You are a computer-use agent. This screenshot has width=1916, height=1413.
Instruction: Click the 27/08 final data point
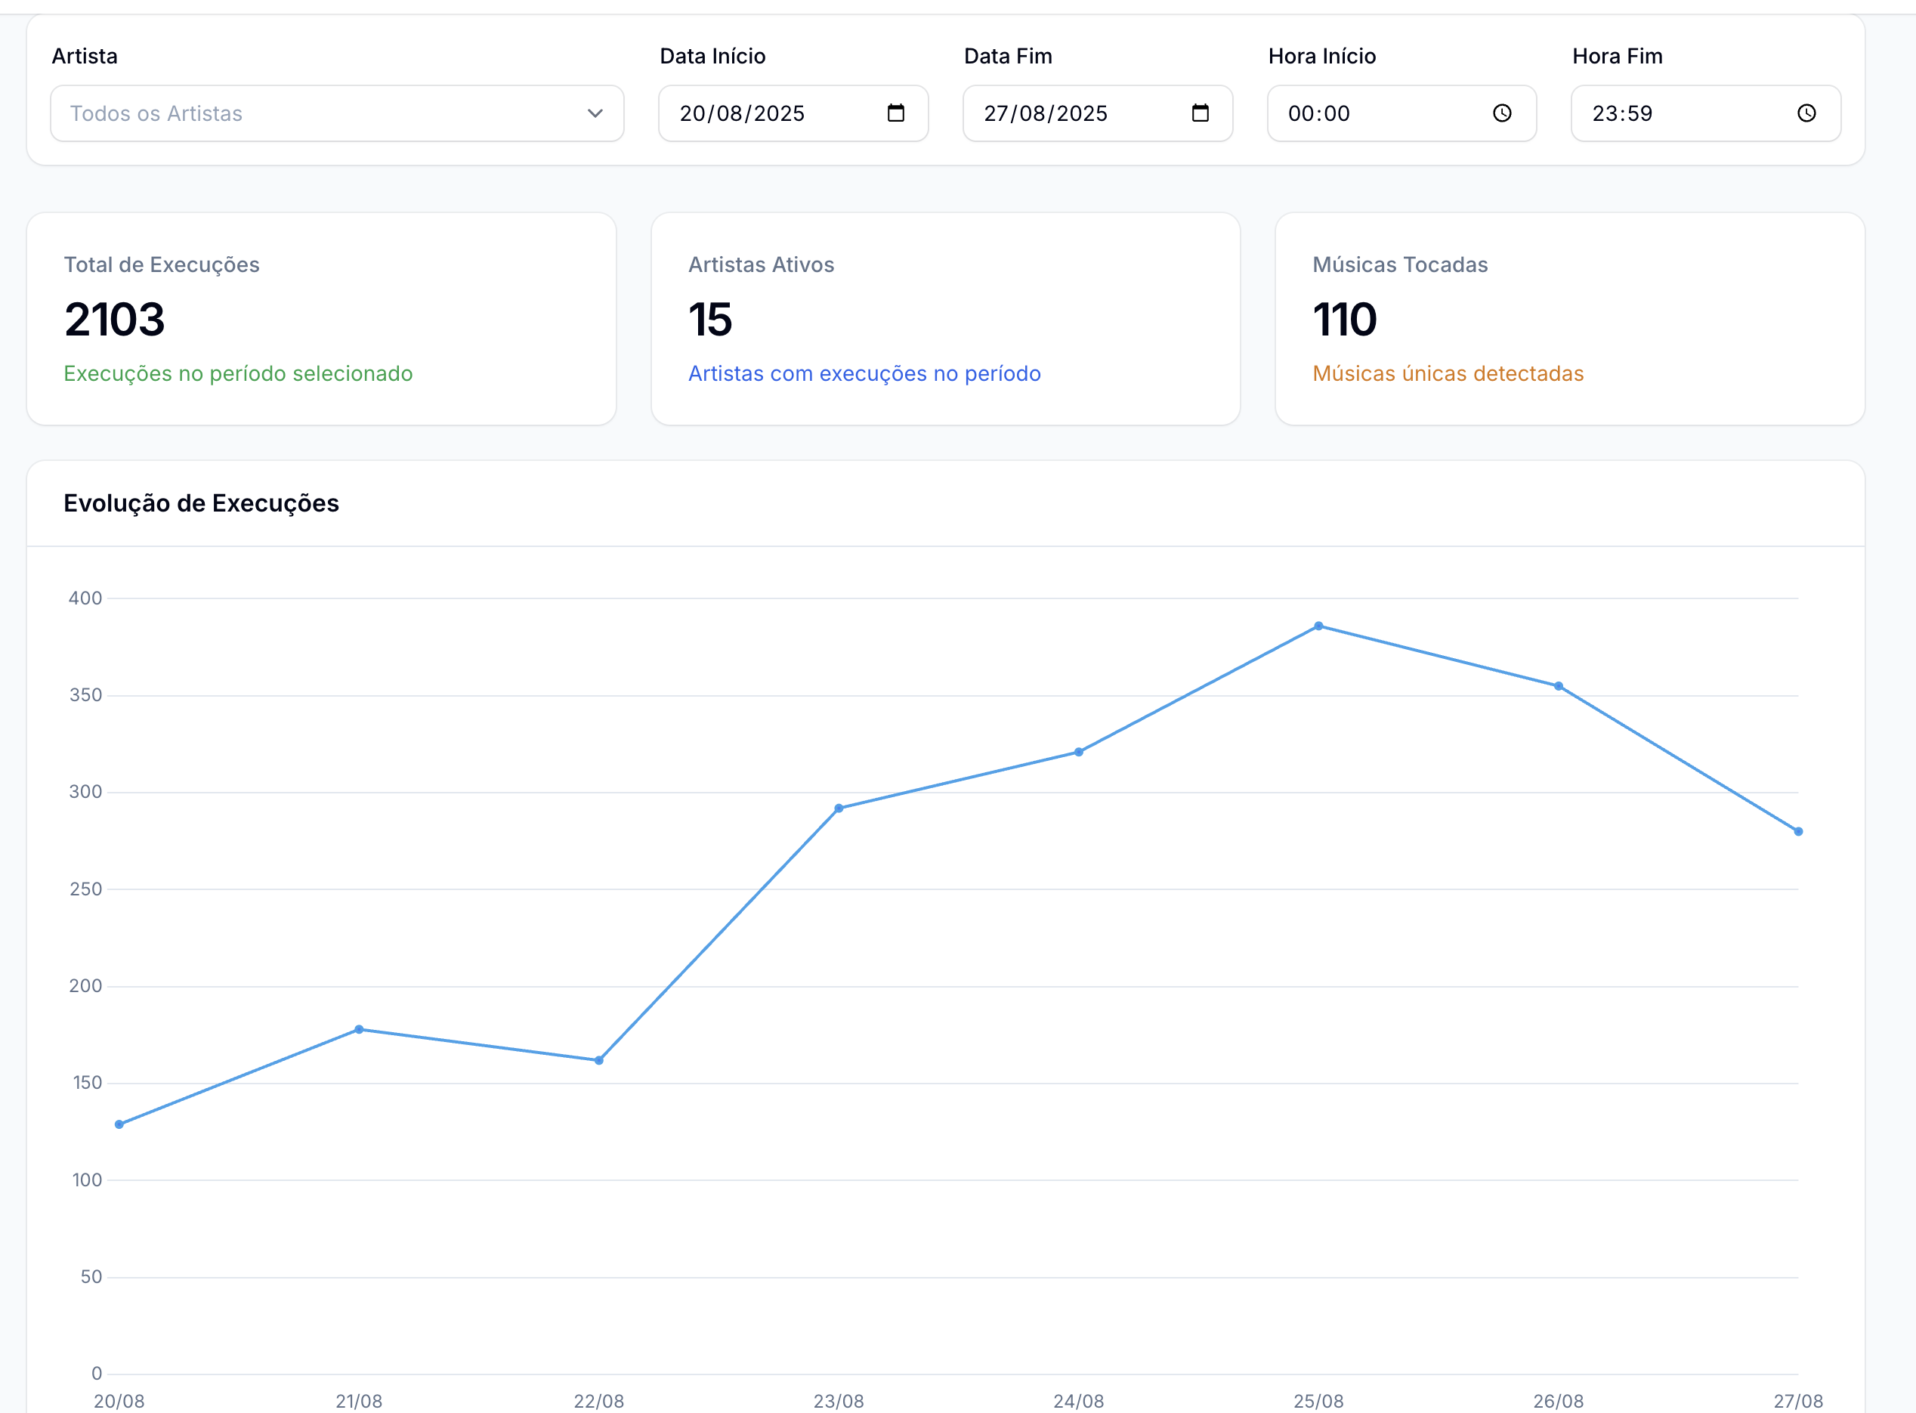1798,831
